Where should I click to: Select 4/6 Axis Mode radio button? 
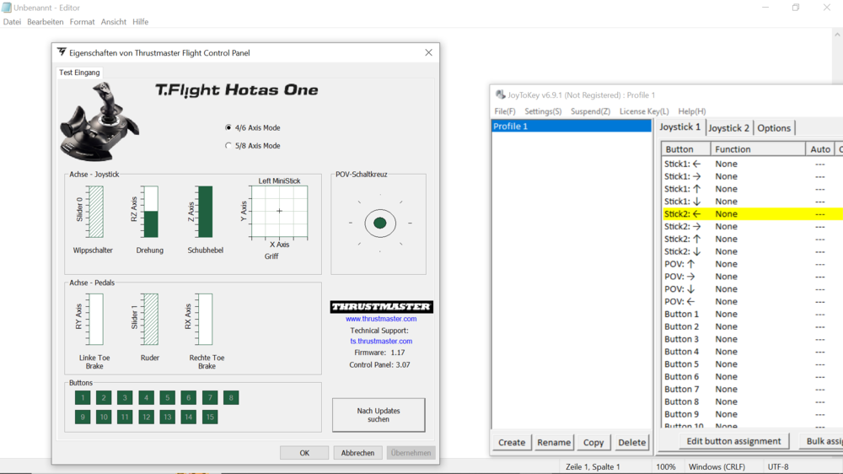tap(228, 128)
